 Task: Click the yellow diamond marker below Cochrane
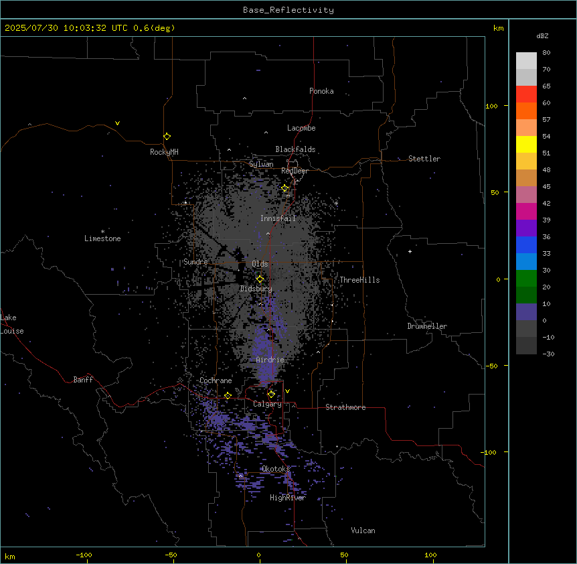[x=228, y=396]
